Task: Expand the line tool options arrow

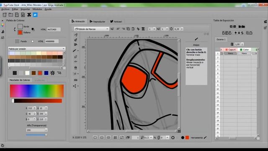Action: (78, 51)
